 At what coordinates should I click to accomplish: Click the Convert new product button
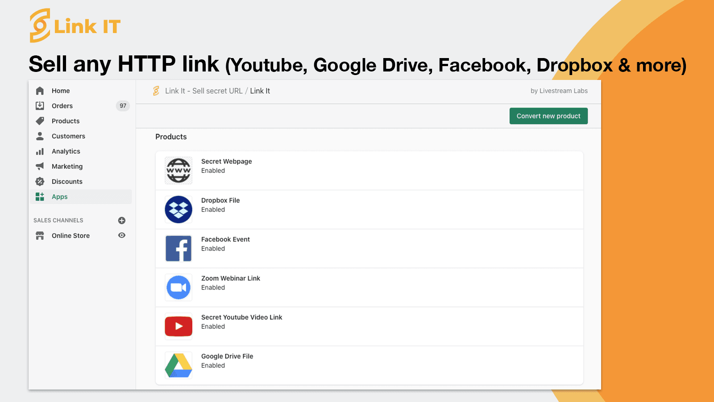coord(548,116)
